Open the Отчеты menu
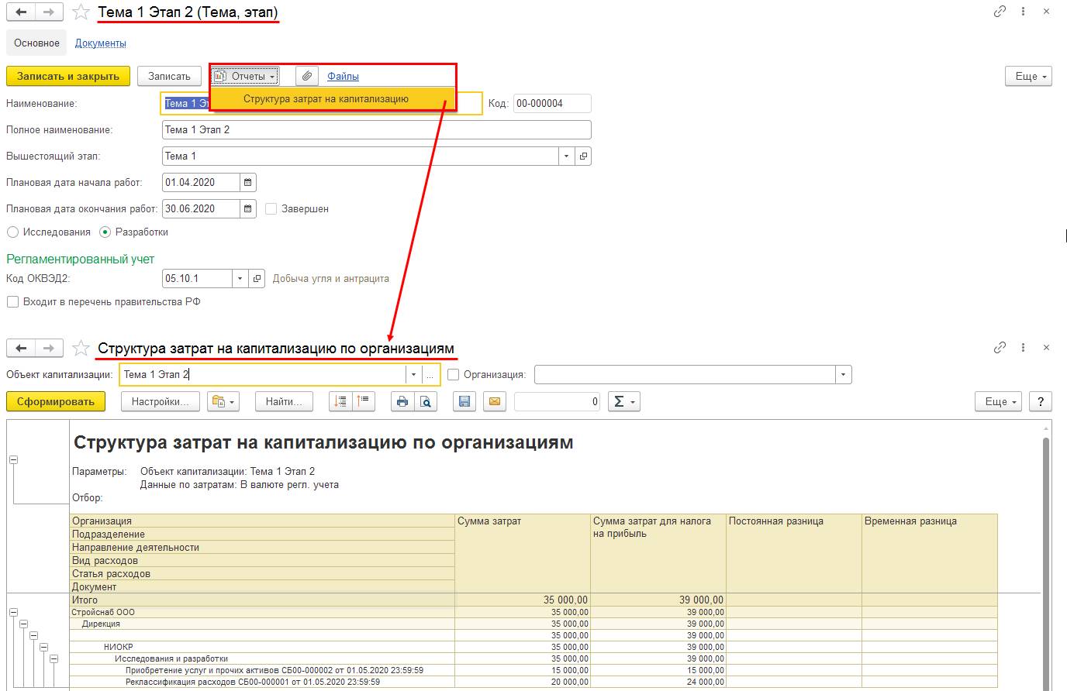1067x691 pixels. point(244,76)
